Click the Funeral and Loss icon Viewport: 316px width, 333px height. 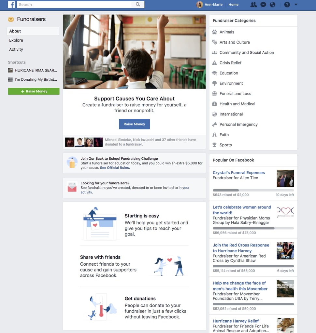pyautogui.click(x=214, y=94)
